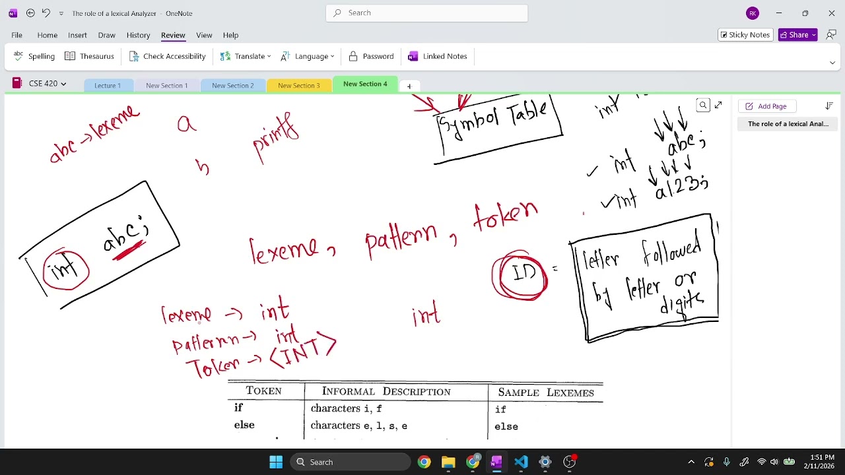The image size is (845, 475).
Task: Run the Spelling check
Action: click(x=34, y=56)
